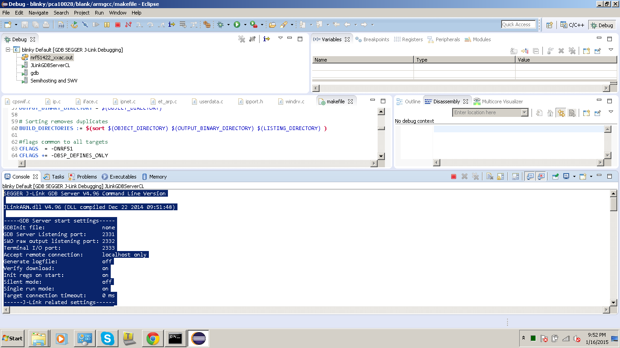620x348 pixels.
Task: Click the Disconnect icon in main toolbar
Action: 128,24
